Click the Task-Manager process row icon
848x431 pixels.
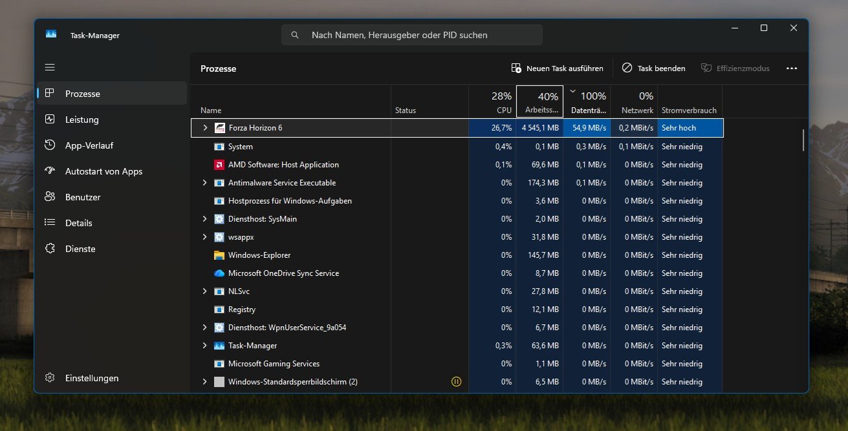(219, 346)
